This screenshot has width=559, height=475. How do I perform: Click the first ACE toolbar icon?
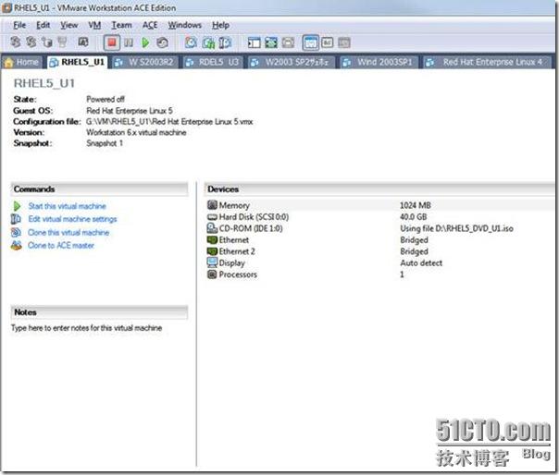point(15,42)
